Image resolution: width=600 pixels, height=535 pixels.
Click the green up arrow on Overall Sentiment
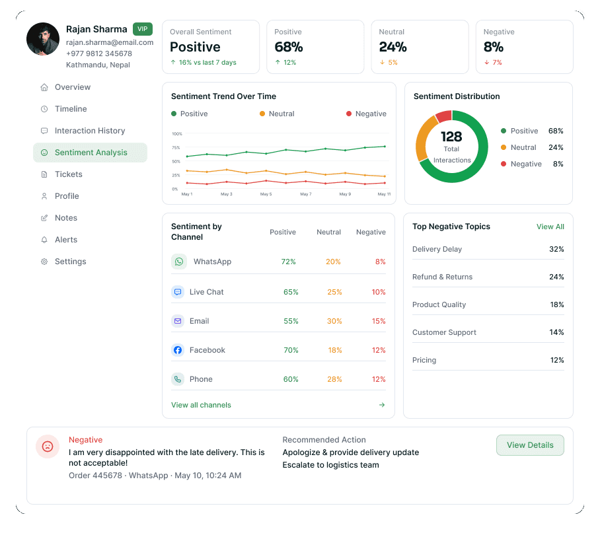(173, 62)
